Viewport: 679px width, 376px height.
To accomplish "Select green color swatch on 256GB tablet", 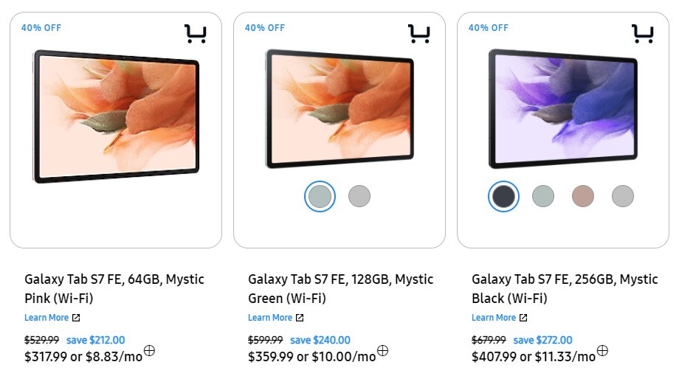I will [543, 196].
